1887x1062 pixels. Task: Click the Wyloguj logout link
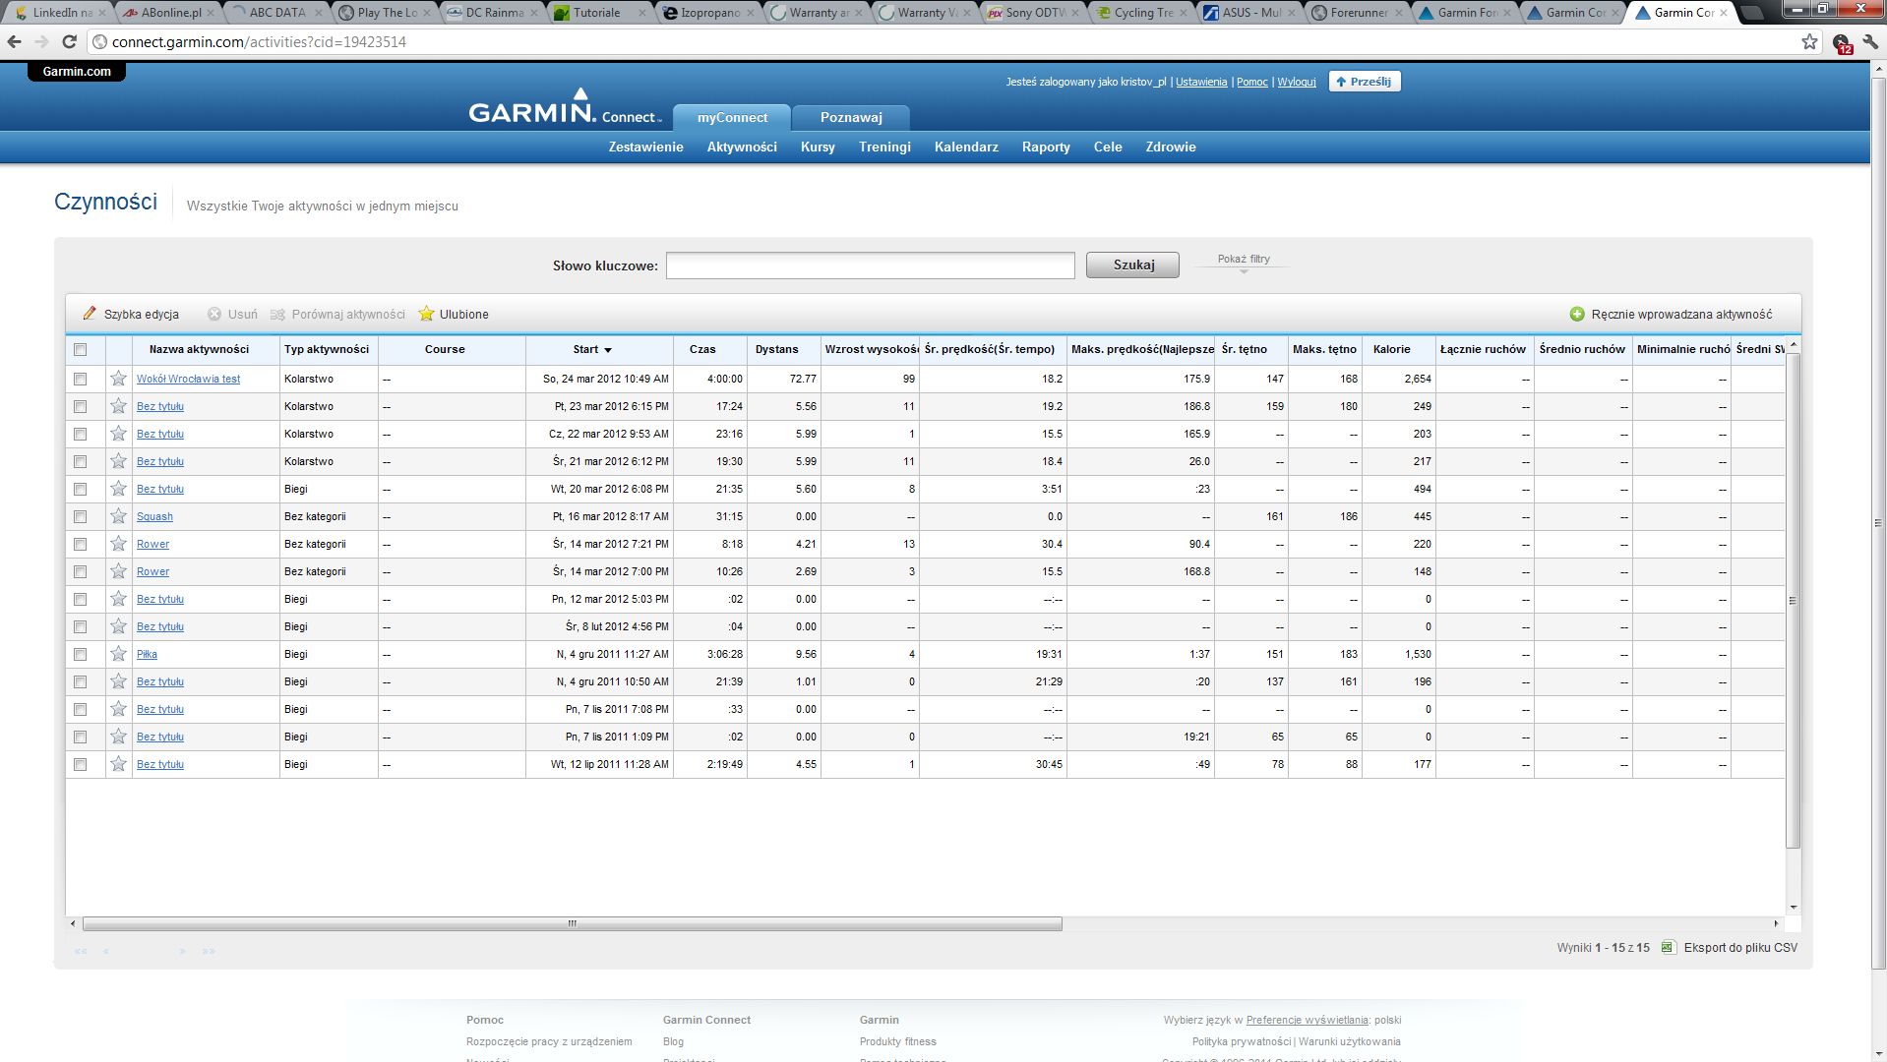1296,82
